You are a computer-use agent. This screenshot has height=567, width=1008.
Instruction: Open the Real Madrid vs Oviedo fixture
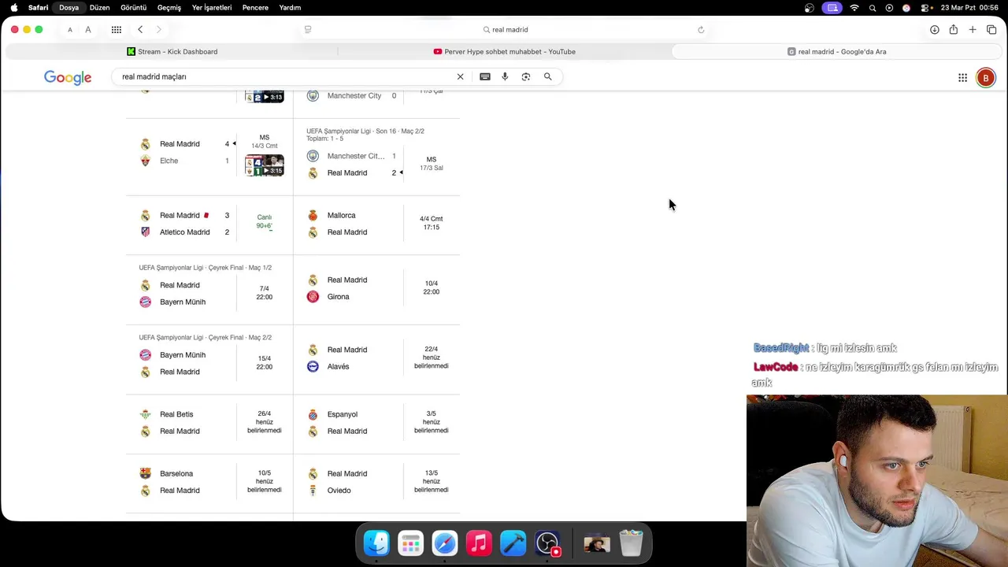pyautogui.click(x=376, y=483)
